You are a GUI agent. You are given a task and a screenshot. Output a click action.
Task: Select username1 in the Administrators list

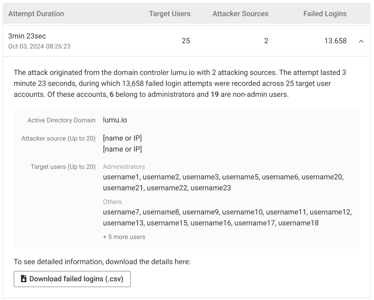pos(121,176)
